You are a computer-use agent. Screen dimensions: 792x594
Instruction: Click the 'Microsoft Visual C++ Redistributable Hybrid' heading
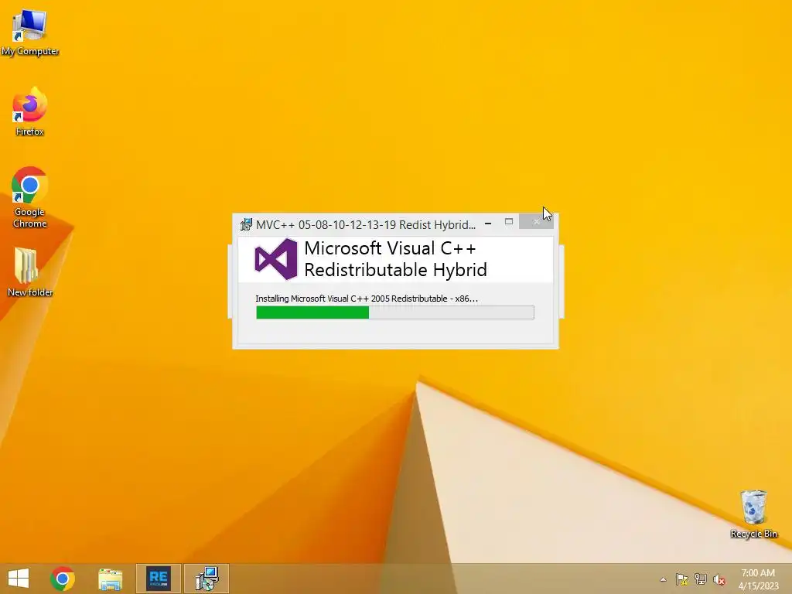coord(395,258)
